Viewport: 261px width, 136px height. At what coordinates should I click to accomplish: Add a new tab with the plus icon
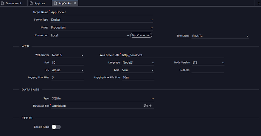tap(259, 3)
